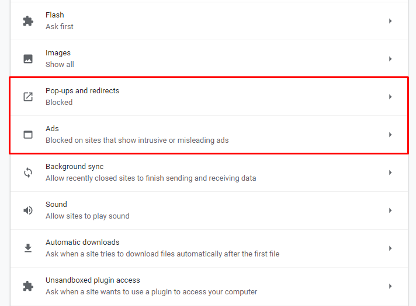Viewport: 416px width, 306px height.
Task: Click the Flash puzzle piece icon
Action: (28, 21)
